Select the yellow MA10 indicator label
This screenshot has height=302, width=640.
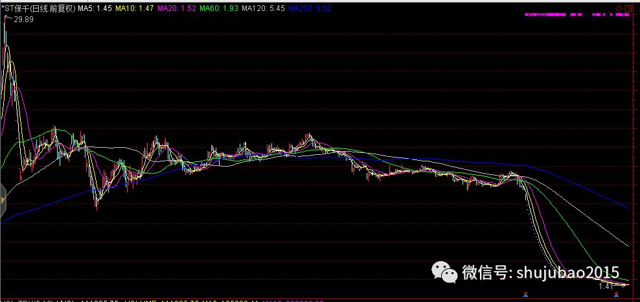[133, 8]
